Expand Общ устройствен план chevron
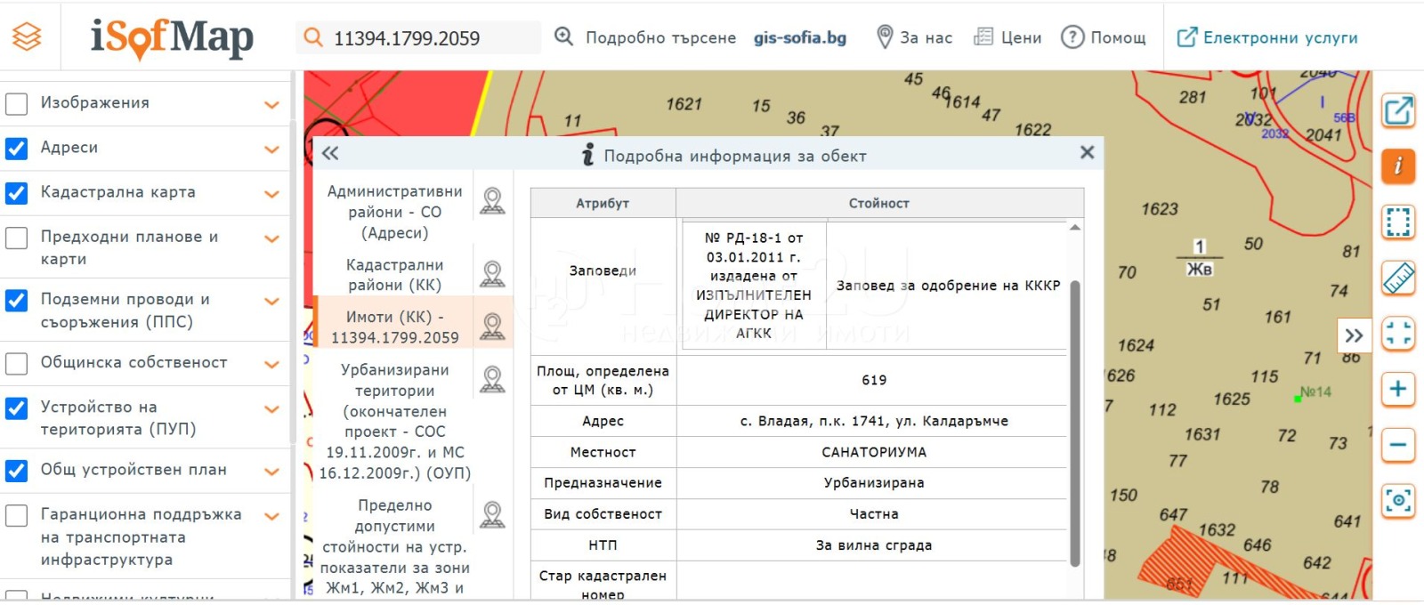Image resolution: width=1424 pixels, height=605 pixels. pos(271,472)
